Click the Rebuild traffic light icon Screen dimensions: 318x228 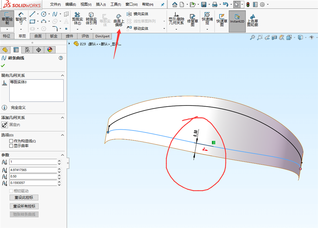pyautogui.click(x=248, y=5)
